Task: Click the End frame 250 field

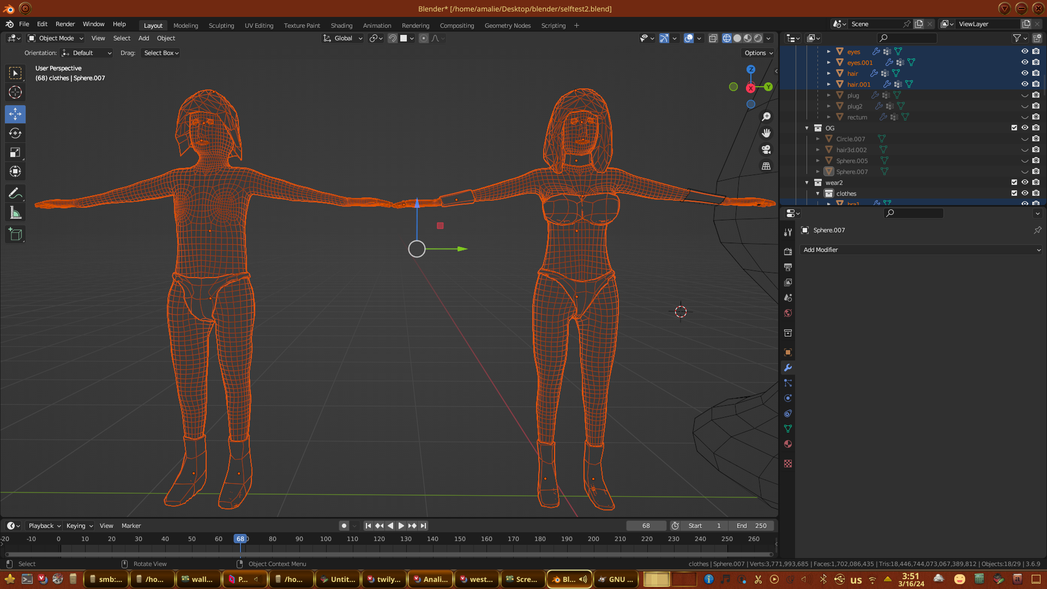Action: tap(751, 526)
